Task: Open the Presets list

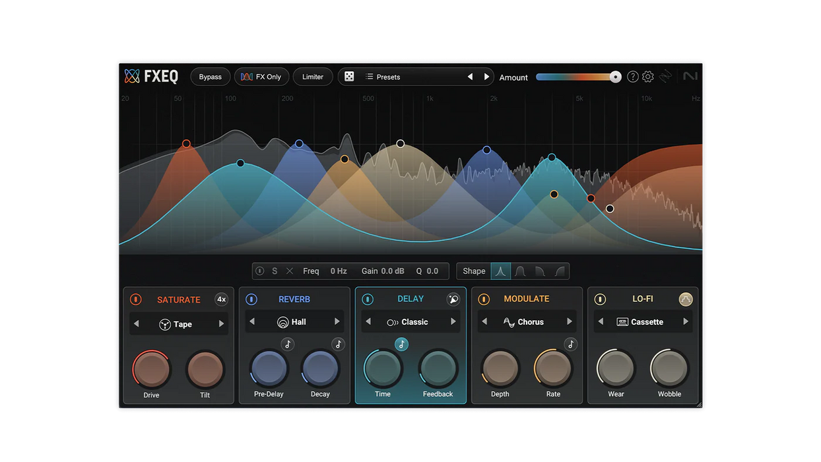Action: [383, 77]
